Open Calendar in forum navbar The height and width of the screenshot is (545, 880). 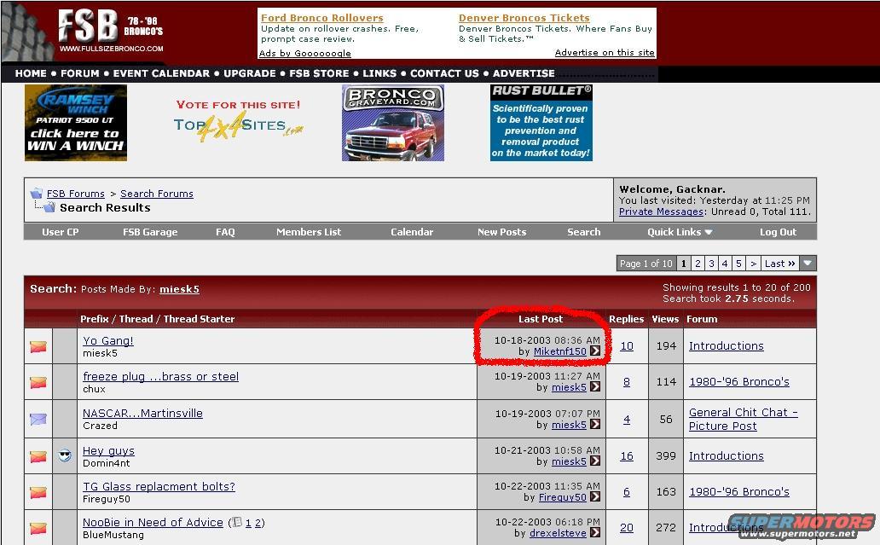412,232
